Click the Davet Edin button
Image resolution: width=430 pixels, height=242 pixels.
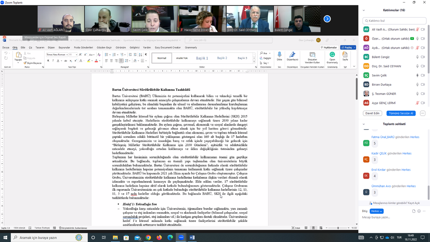click(372, 113)
